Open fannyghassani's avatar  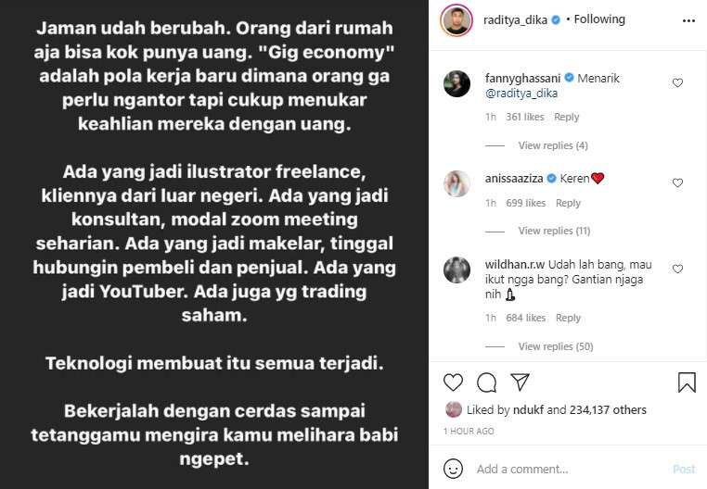(456, 83)
